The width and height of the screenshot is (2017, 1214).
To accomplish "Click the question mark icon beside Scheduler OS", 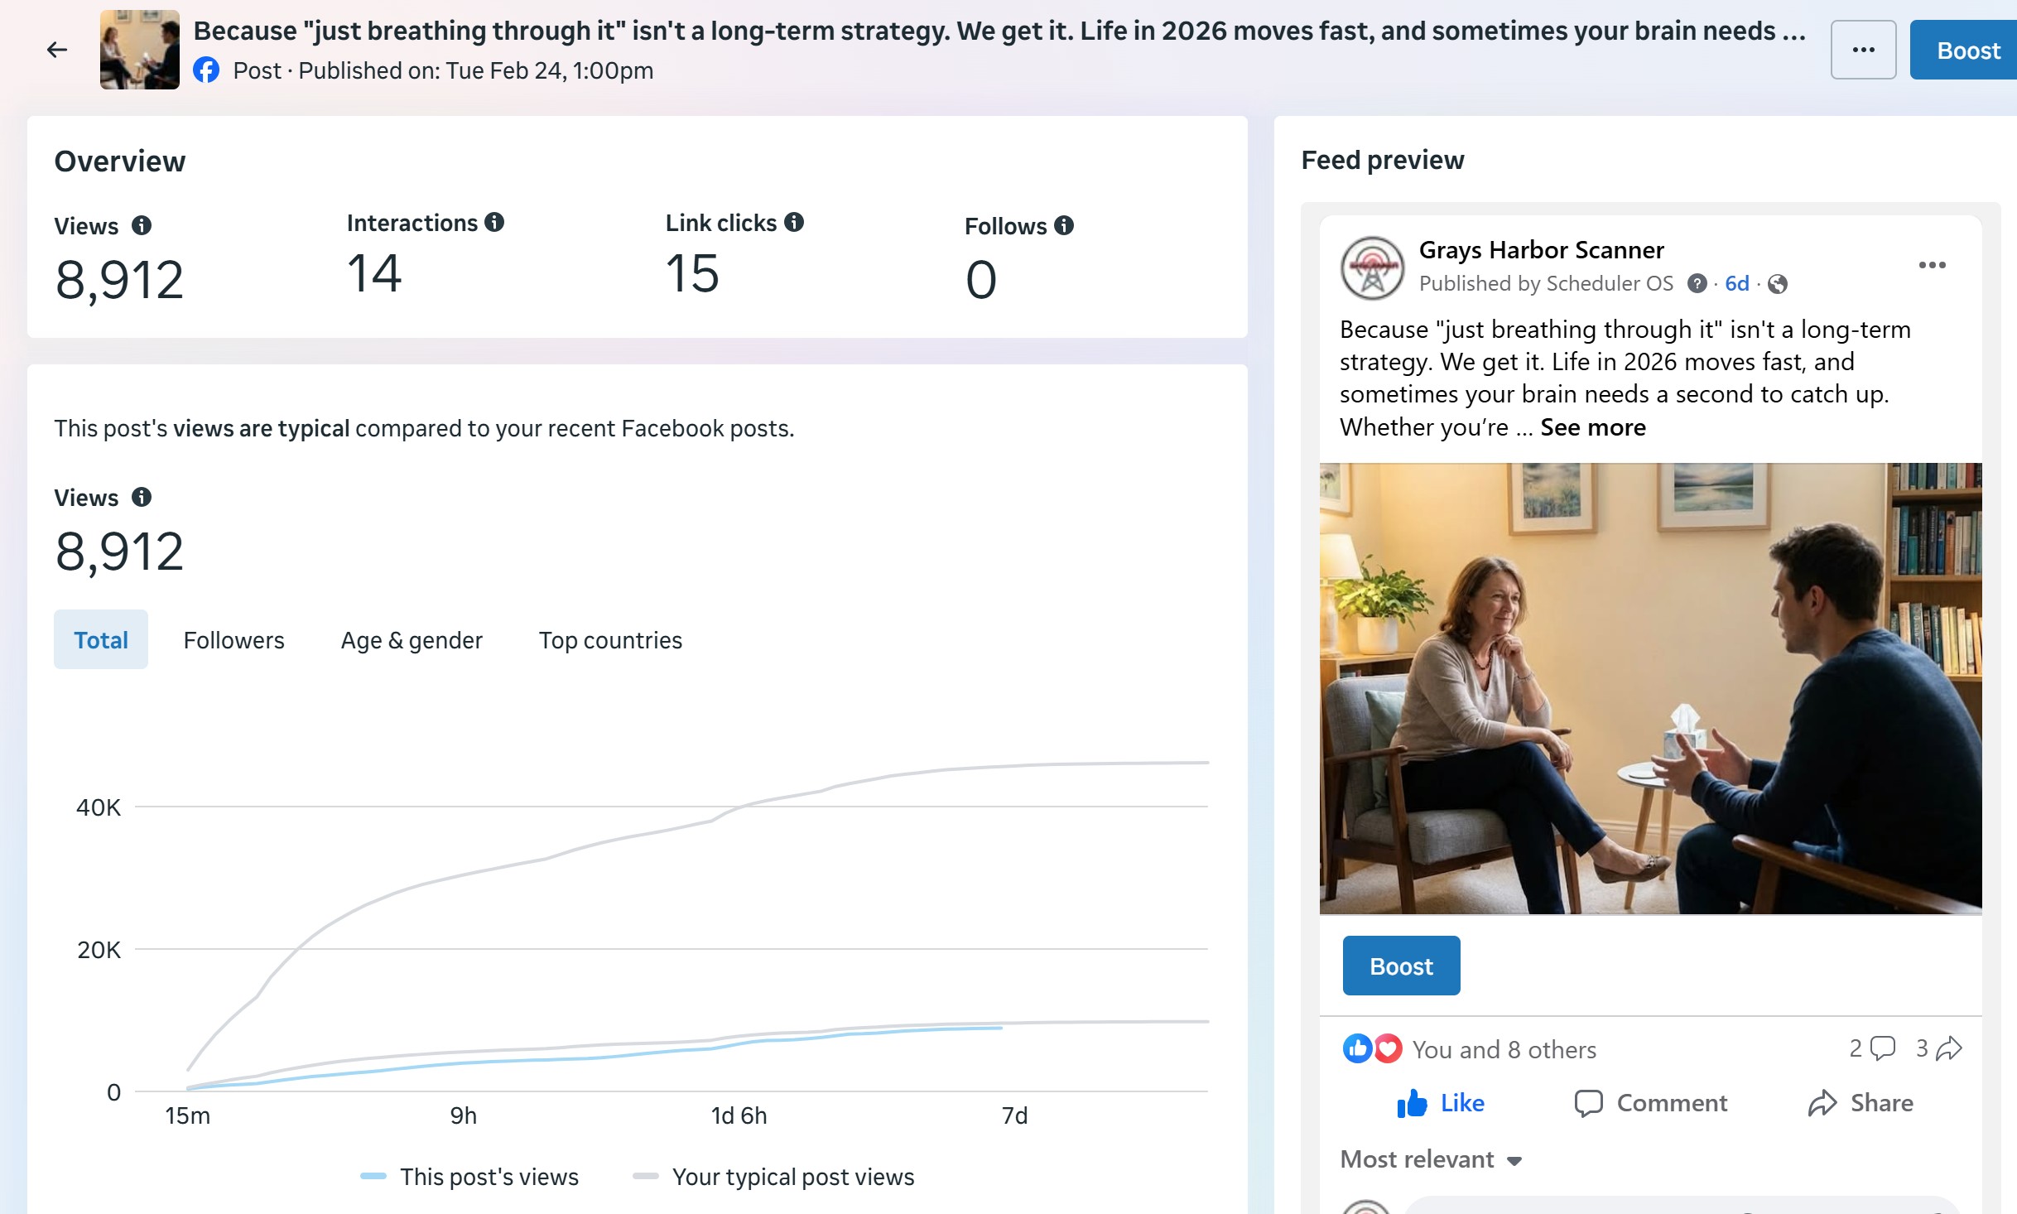I will click(x=1697, y=284).
